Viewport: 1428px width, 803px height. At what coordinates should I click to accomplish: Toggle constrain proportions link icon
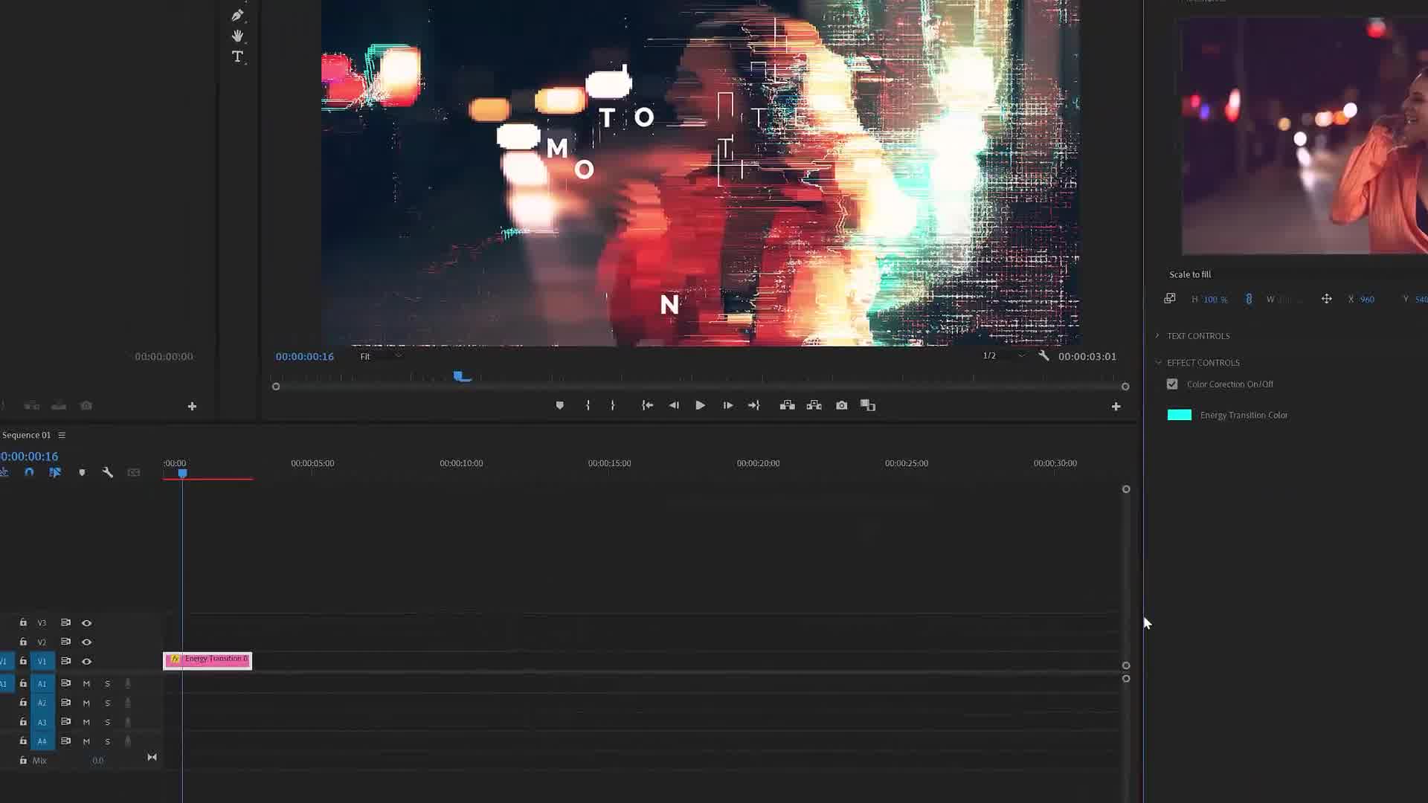tap(1249, 299)
